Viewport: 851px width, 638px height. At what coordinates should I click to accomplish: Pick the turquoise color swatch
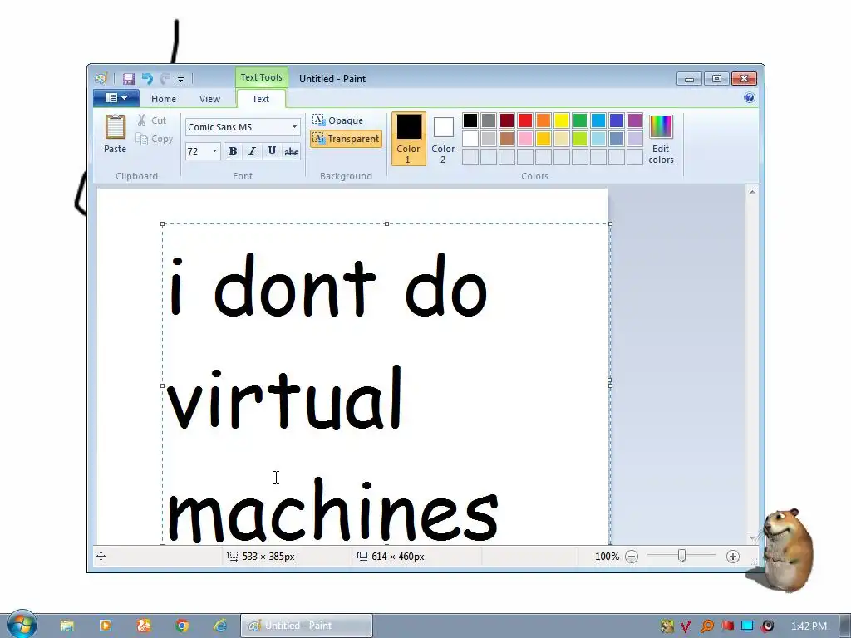point(598,120)
